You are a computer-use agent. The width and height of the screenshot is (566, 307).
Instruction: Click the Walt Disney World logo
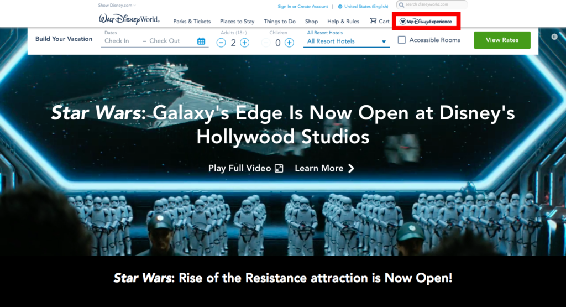[x=129, y=20]
